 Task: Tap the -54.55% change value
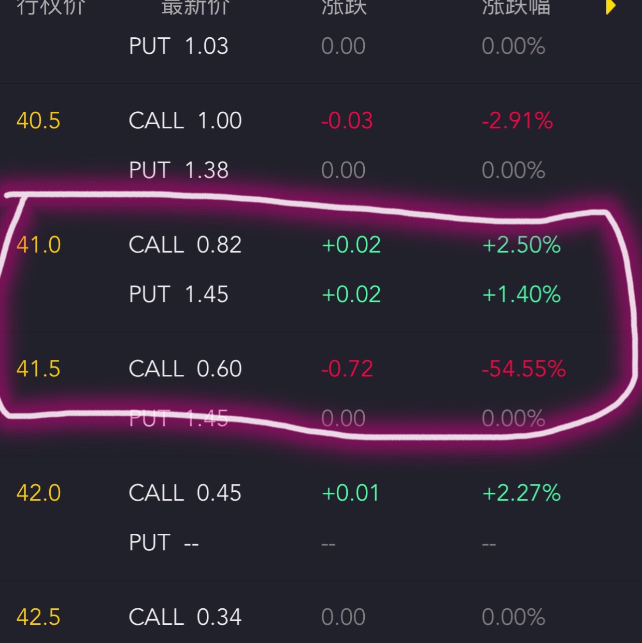[x=524, y=369]
